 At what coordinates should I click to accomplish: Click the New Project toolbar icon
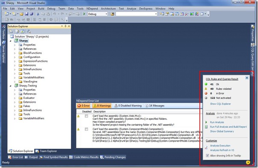tap(7, 14)
